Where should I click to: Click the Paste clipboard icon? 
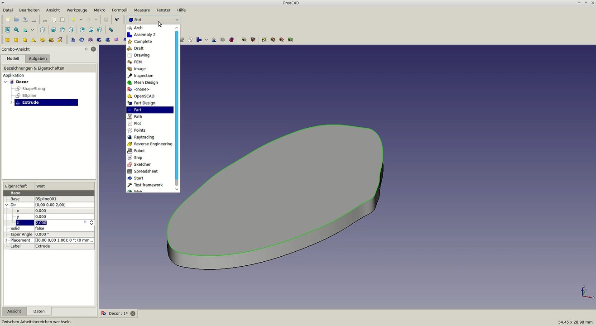click(62, 19)
